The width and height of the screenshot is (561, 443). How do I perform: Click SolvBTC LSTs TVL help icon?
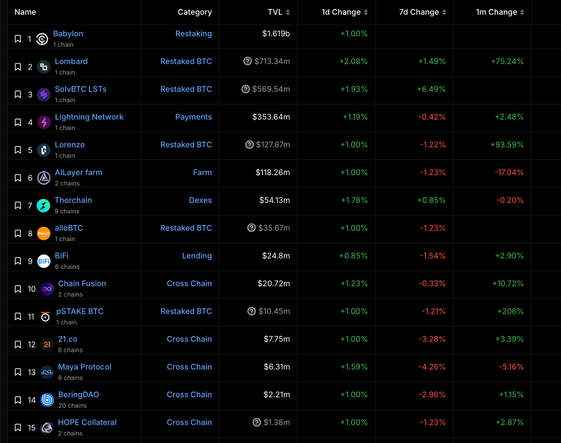(246, 89)
